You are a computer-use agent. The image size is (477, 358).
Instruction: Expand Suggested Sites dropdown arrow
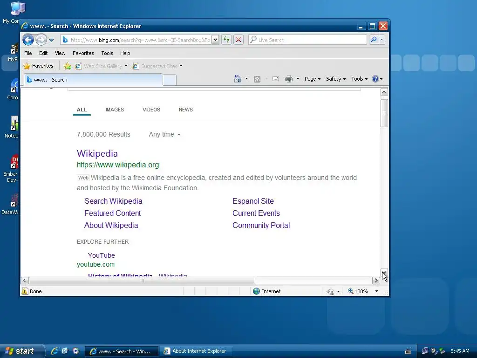[181, 66]
